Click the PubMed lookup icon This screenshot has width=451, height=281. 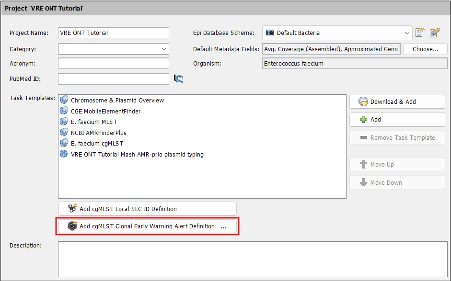tap(179, 79)
